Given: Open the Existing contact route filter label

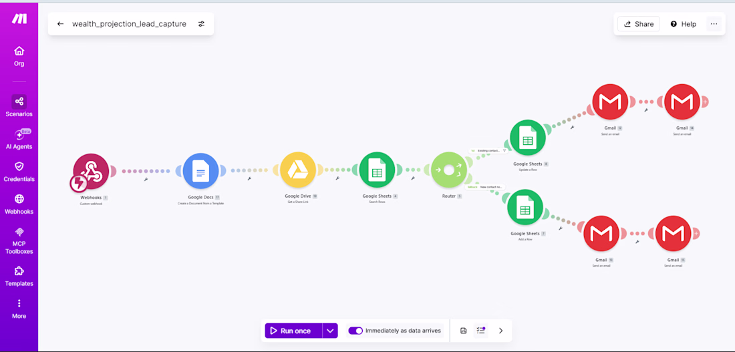Looking at the screenshot, I should click(x=489, y=151).
